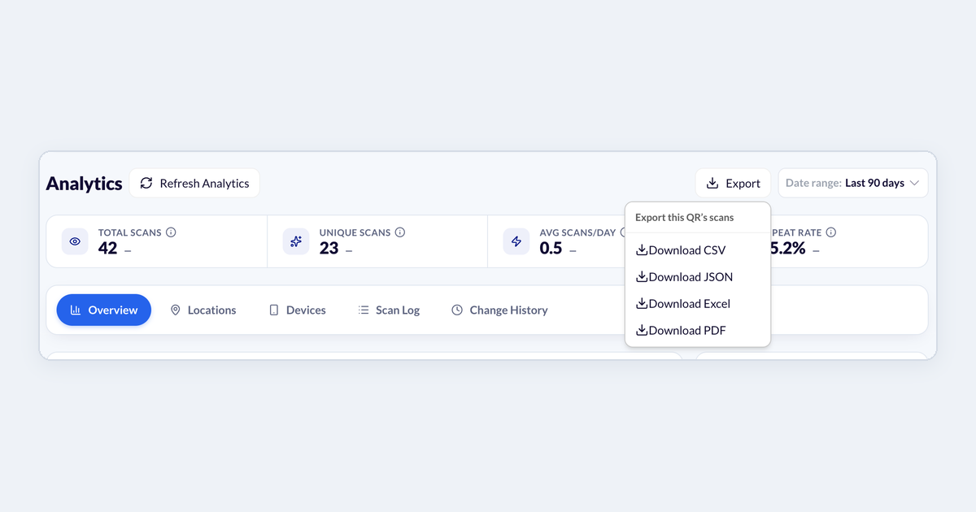Image resolution: width=976 pixels, height=512 pixels.
Task: Click the lightning icon in Avg Scans/Day card
Action: (516, 241)
